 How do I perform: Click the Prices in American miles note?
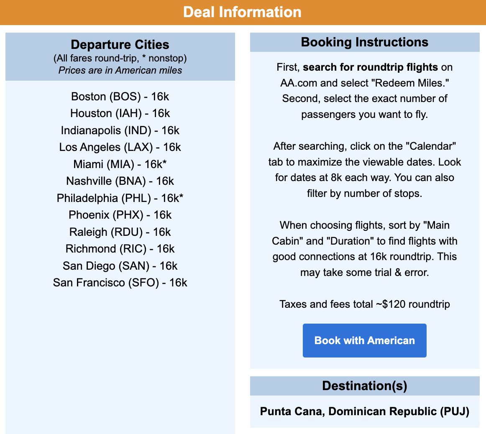click(x=120, y=70)
